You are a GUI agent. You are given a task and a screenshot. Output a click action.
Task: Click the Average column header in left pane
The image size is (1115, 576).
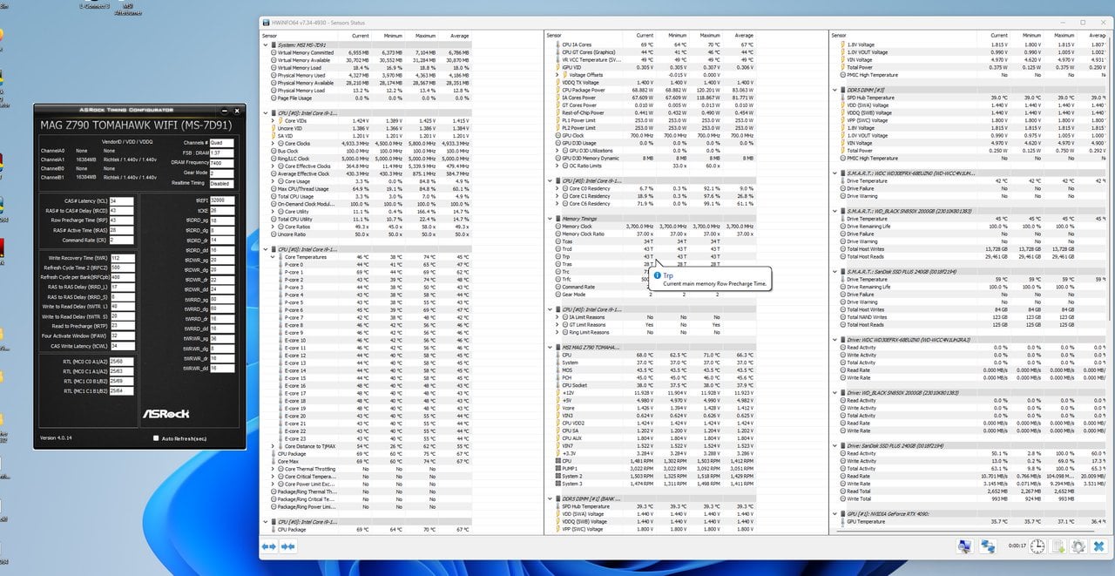460,36
